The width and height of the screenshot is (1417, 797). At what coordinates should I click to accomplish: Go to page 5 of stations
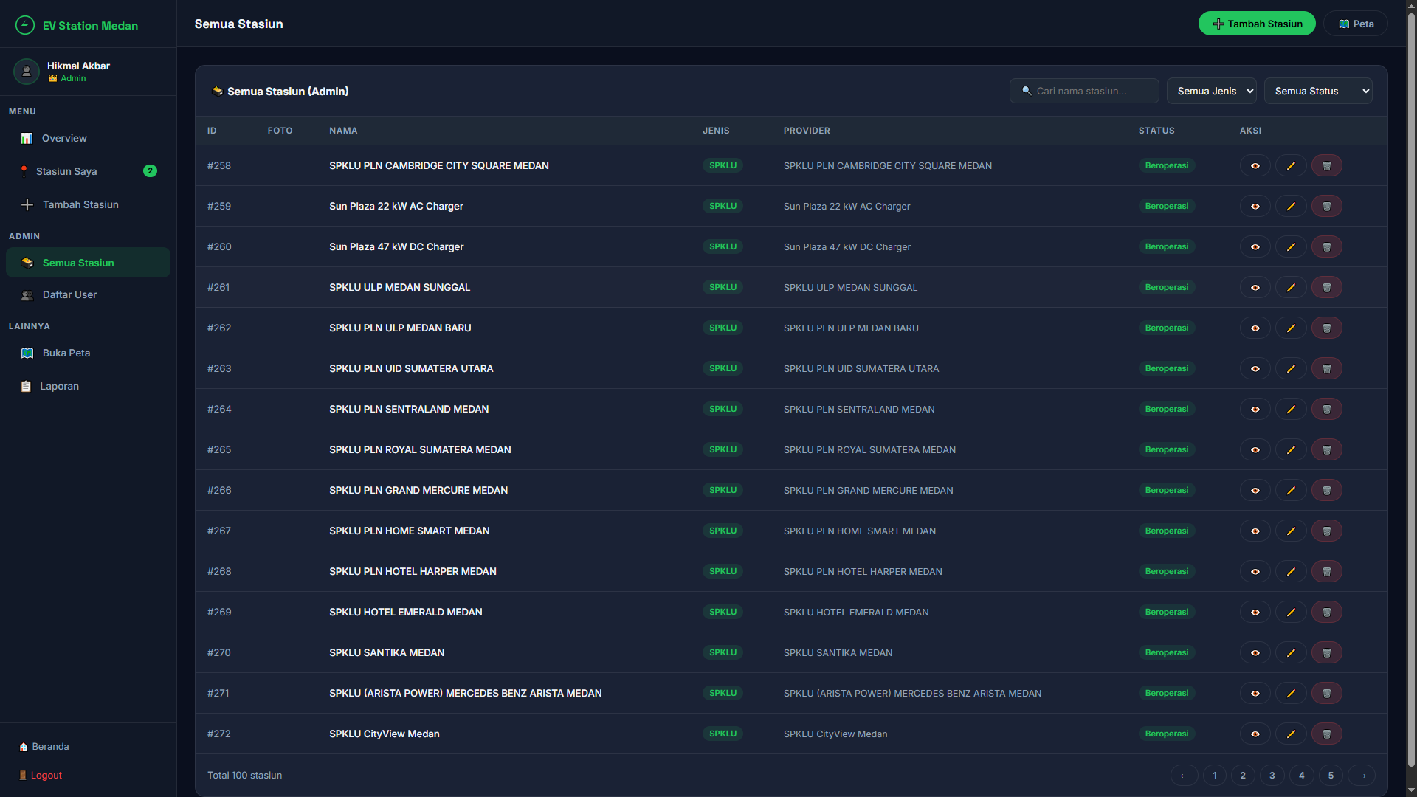pyautogui.click(x=1331, y=775)
